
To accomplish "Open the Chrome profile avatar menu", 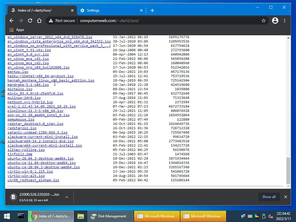I will [x=275, y=21].
